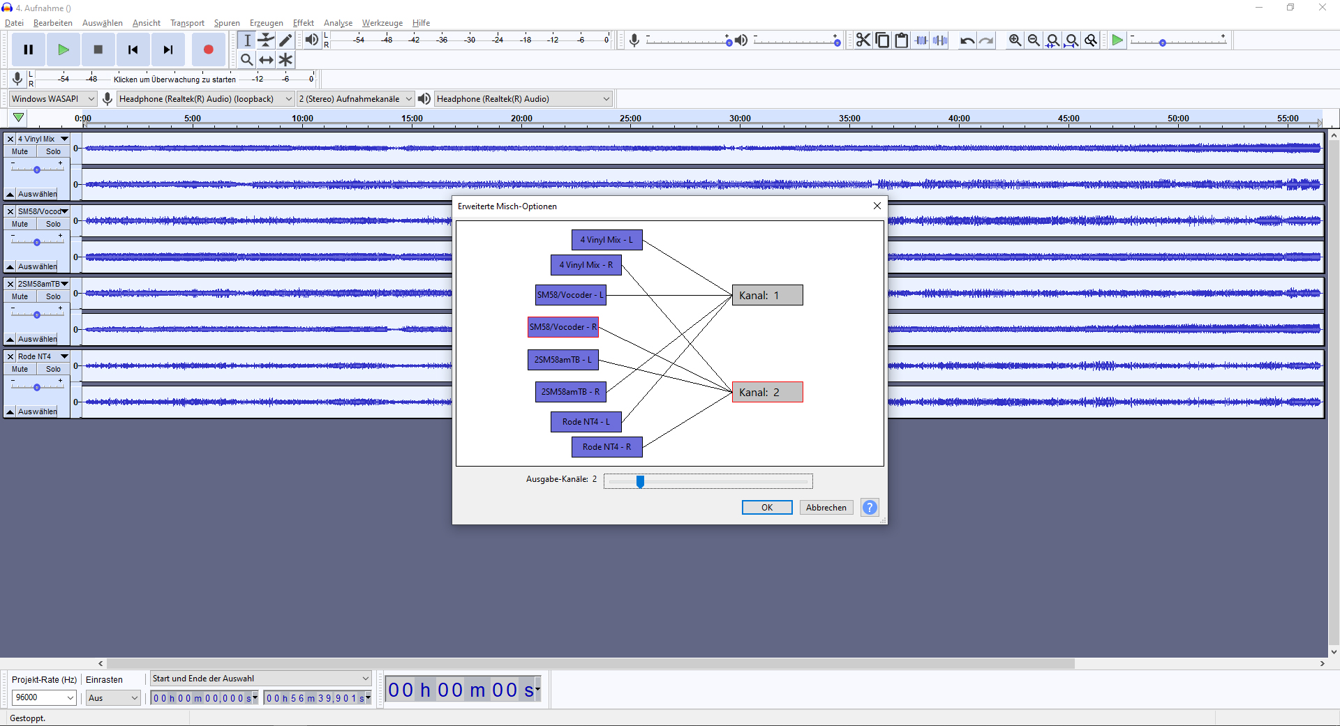
Task: Open the Bearbeiten menu
Action: 53,23
